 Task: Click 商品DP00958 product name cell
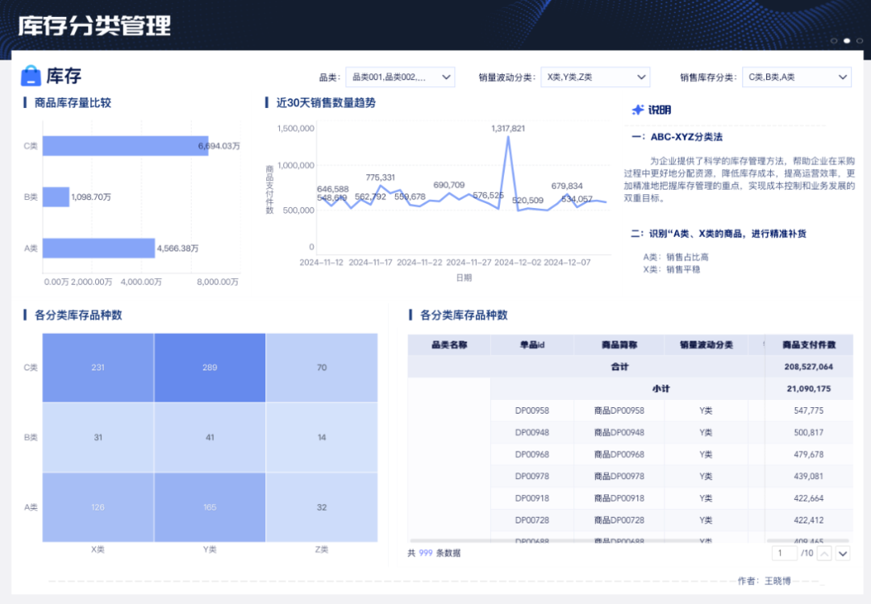(x=619, y=410)
